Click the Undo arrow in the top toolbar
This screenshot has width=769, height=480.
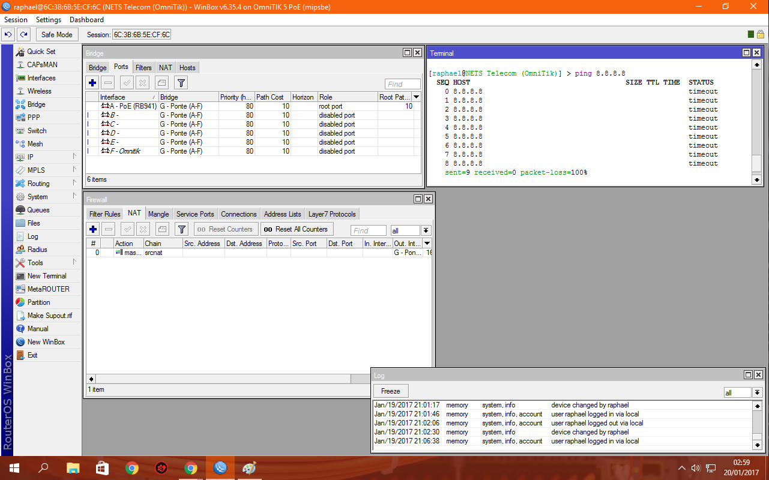point(8,35)
